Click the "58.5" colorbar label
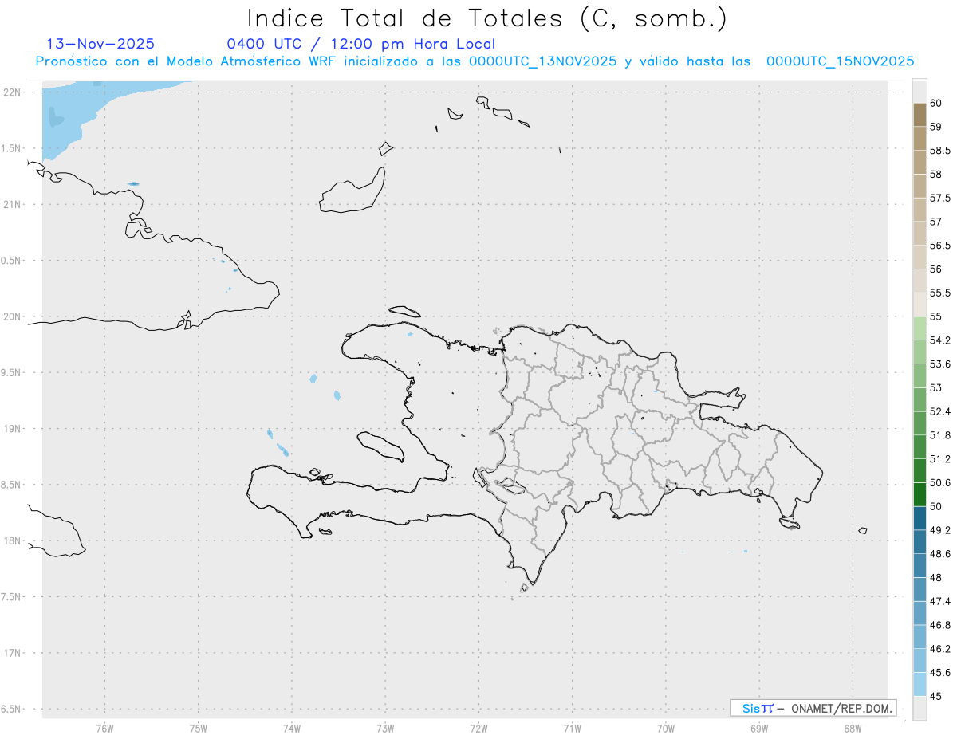The image size is (957, 739). (x=939, y=150)
